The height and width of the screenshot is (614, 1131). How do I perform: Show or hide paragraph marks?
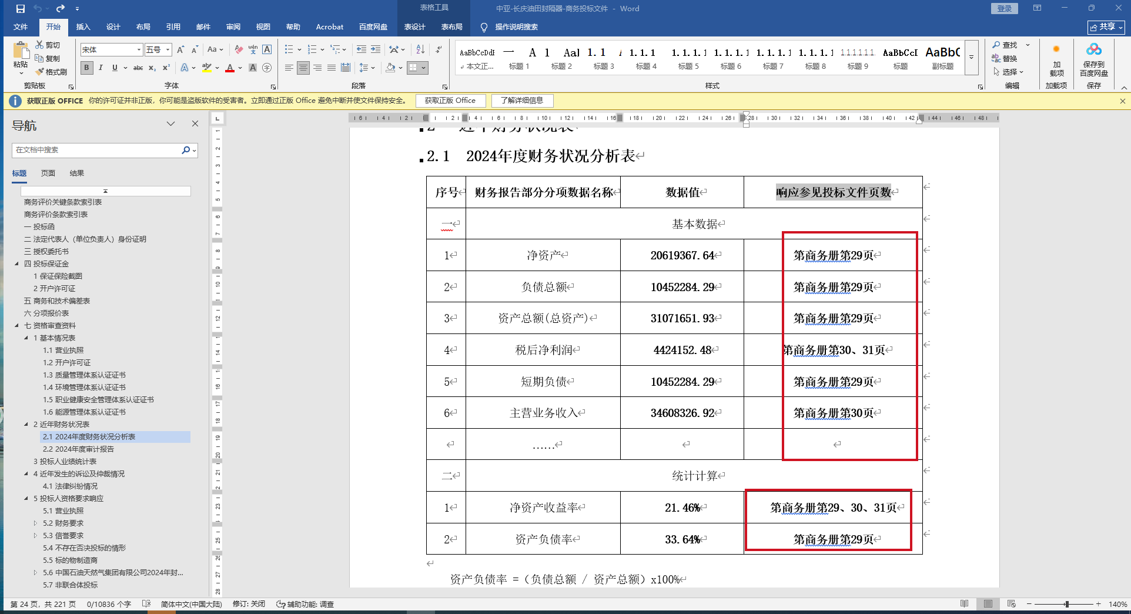pyautogui.click(x=439, y=50)
